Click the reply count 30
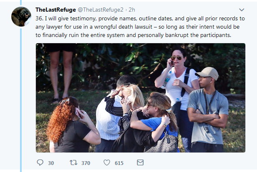Image resolution: width=257 pixels, height=172 pixels. tap(51, 163)
